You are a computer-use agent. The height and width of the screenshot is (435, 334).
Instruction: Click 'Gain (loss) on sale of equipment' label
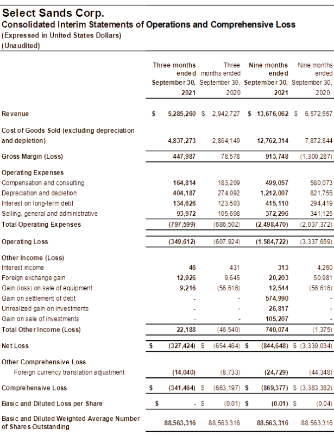tap(47, 288)
